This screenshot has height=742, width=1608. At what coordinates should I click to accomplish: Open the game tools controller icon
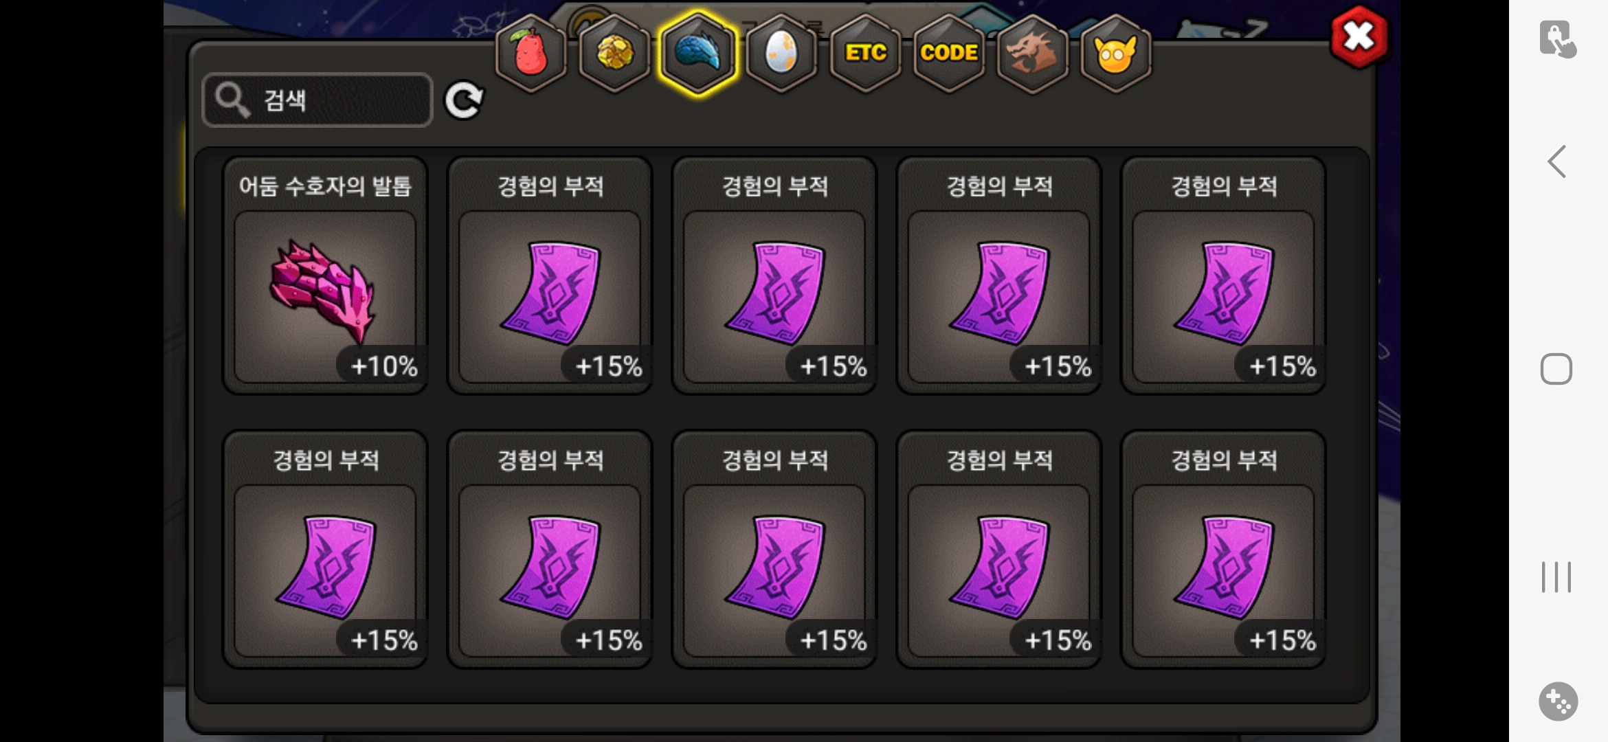point(1558,701)
